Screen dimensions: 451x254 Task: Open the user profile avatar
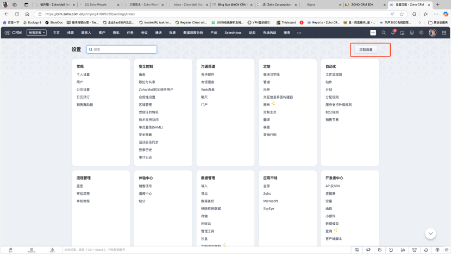pos(433,33)
